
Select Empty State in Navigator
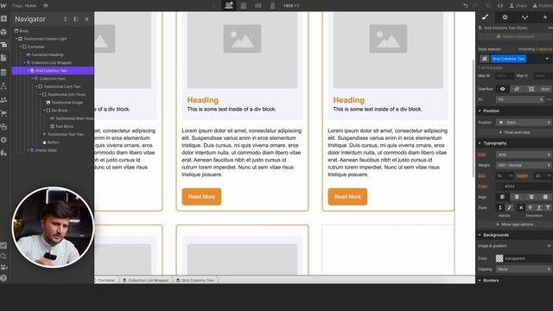(46, 150)
